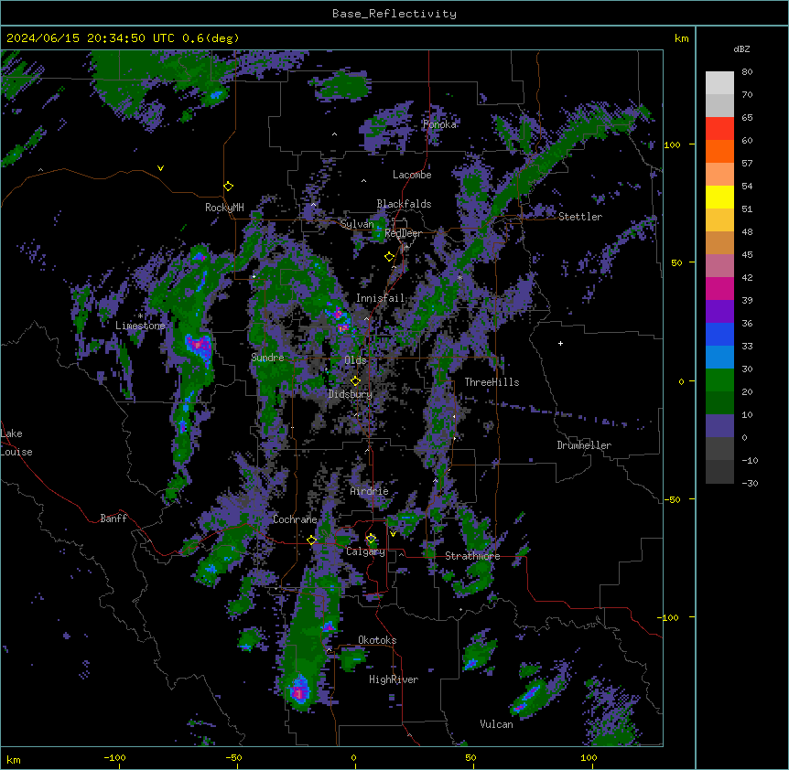789x770 pixels.
Task: Click the Sundre label
Action: click(x=267, y=358)
